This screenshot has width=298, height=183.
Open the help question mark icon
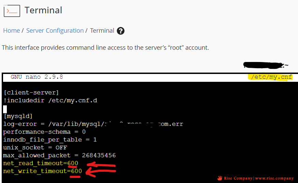click(120, 31)
